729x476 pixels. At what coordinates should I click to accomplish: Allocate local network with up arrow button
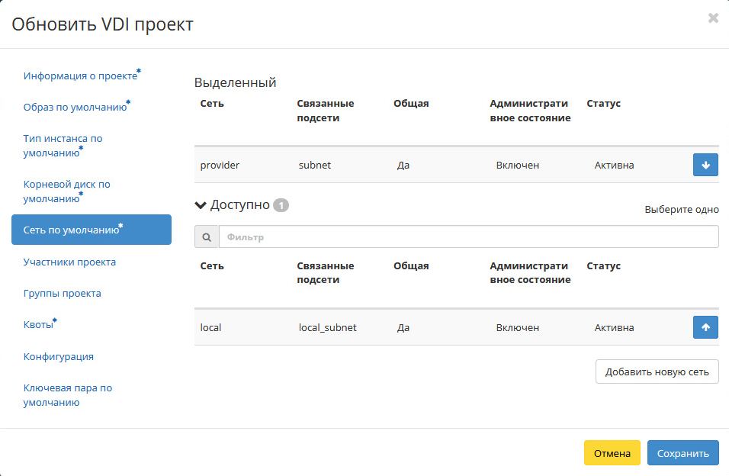tap(705, 327)
